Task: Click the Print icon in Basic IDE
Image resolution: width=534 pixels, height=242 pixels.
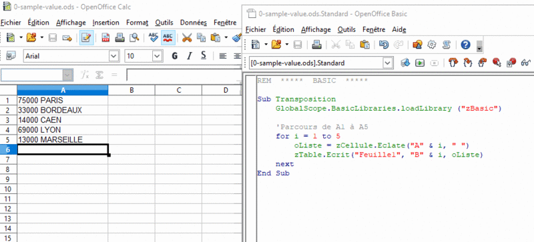Action: (317, 45)
